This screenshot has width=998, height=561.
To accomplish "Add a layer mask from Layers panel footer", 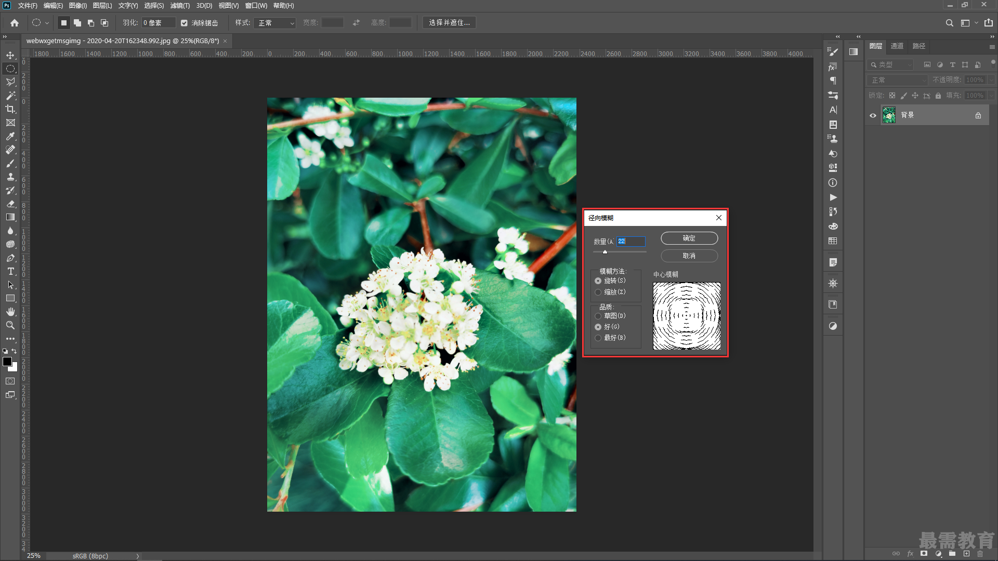I will 924,554.
